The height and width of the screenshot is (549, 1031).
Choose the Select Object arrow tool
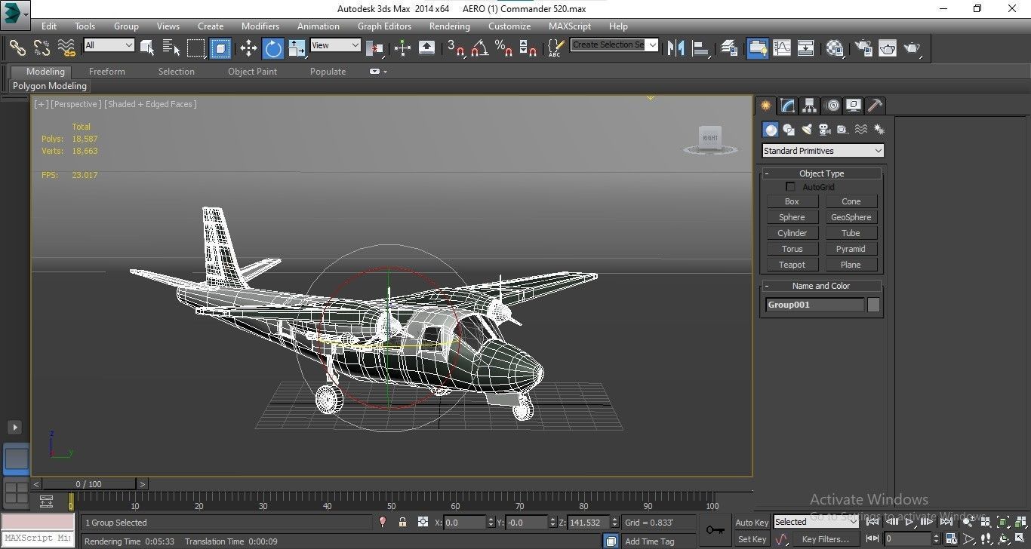click(147, 48)
